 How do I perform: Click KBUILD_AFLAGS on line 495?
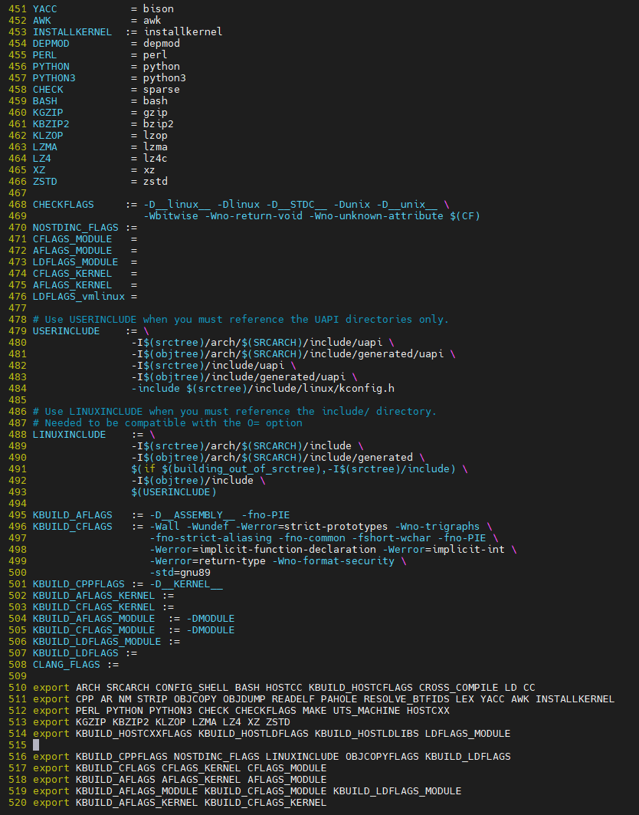pos(72,514)
